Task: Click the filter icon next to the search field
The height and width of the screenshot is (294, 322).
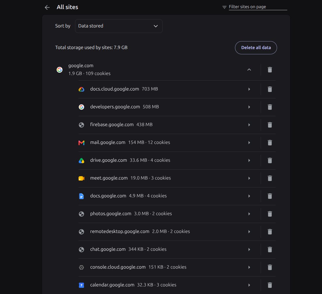Action: pos(224,7)
